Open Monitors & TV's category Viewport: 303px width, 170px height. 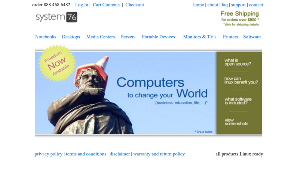pyautogui.click(x=199, y=37)
